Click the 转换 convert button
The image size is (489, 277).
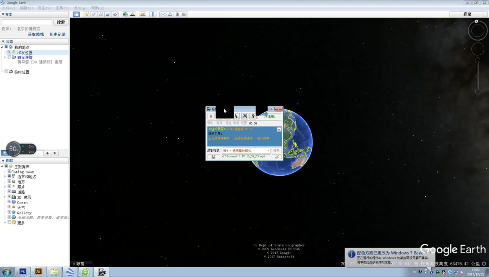pos(276,150)
